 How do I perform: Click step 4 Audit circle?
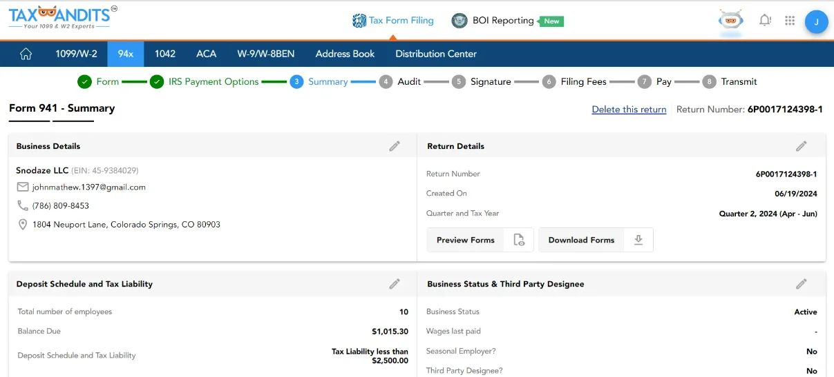click(x=386, y=81)
